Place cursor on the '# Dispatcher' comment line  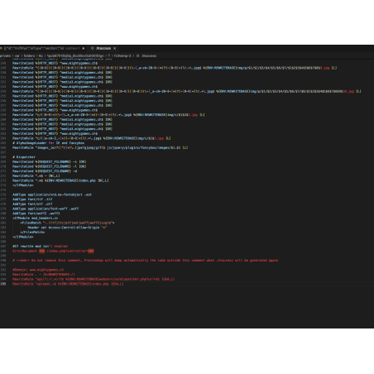pyautogui.click(x=24, y=157)
